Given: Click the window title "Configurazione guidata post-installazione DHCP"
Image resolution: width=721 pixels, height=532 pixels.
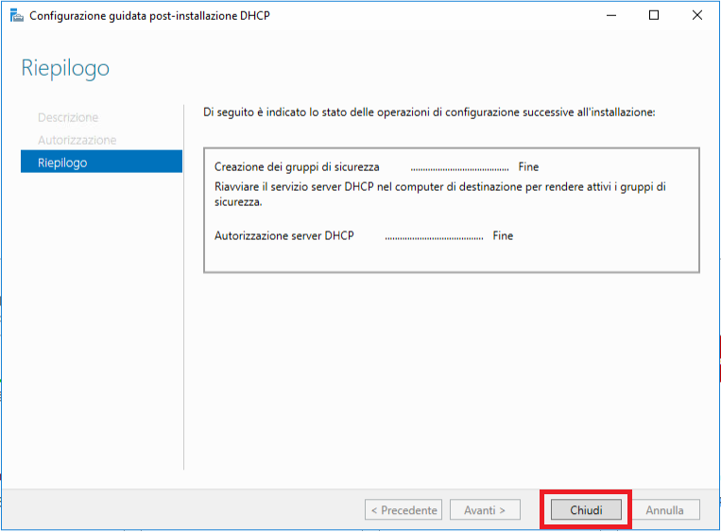Looking at the screenshot, I should pos(150,15).
